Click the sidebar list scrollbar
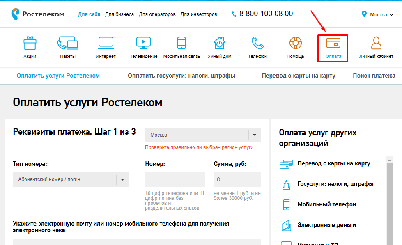The width and height of the screenshot is (402, 245). pyautogui.click(x=390, y=197)
